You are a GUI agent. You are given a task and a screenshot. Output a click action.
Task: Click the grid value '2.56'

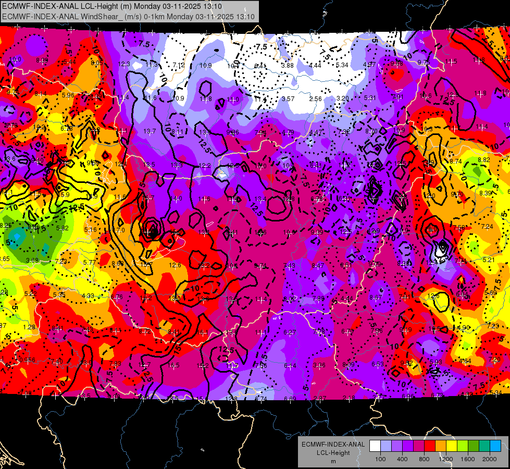(316, 99)
